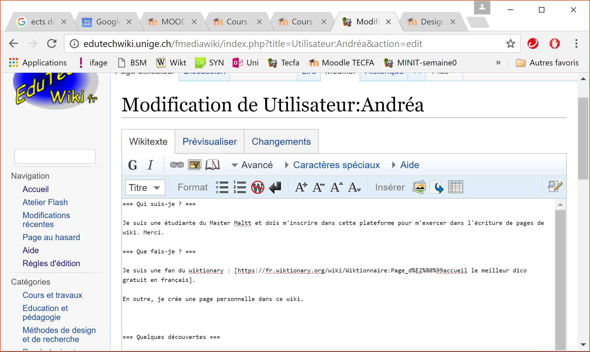
Task: Open the Titre heading dropdown
Action: tap(145, 187)
